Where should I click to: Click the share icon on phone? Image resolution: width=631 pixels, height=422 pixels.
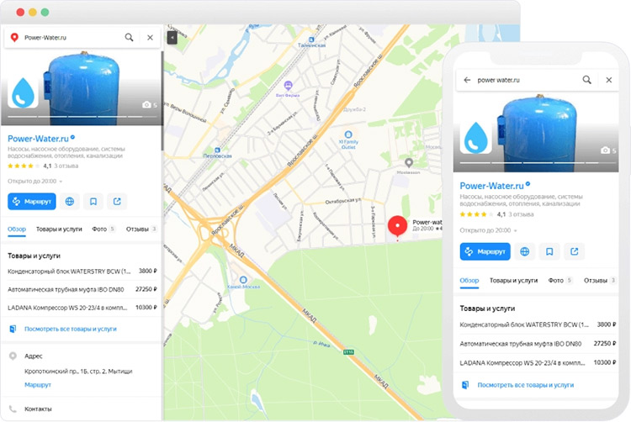click(575, 251)
